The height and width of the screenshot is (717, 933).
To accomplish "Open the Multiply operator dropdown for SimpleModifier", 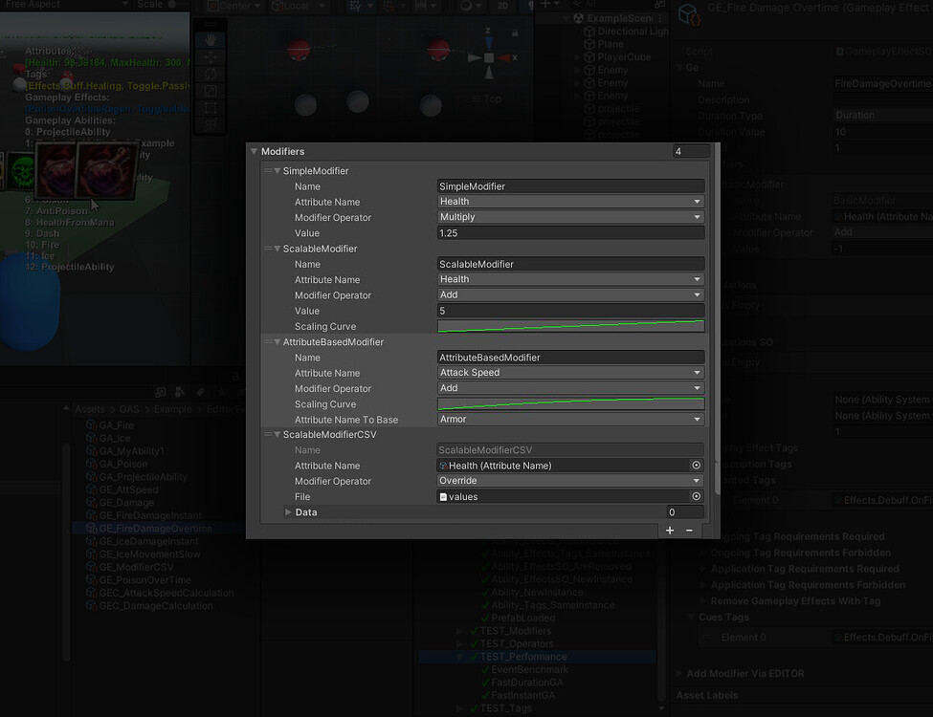I will click(x=570, y=216).
